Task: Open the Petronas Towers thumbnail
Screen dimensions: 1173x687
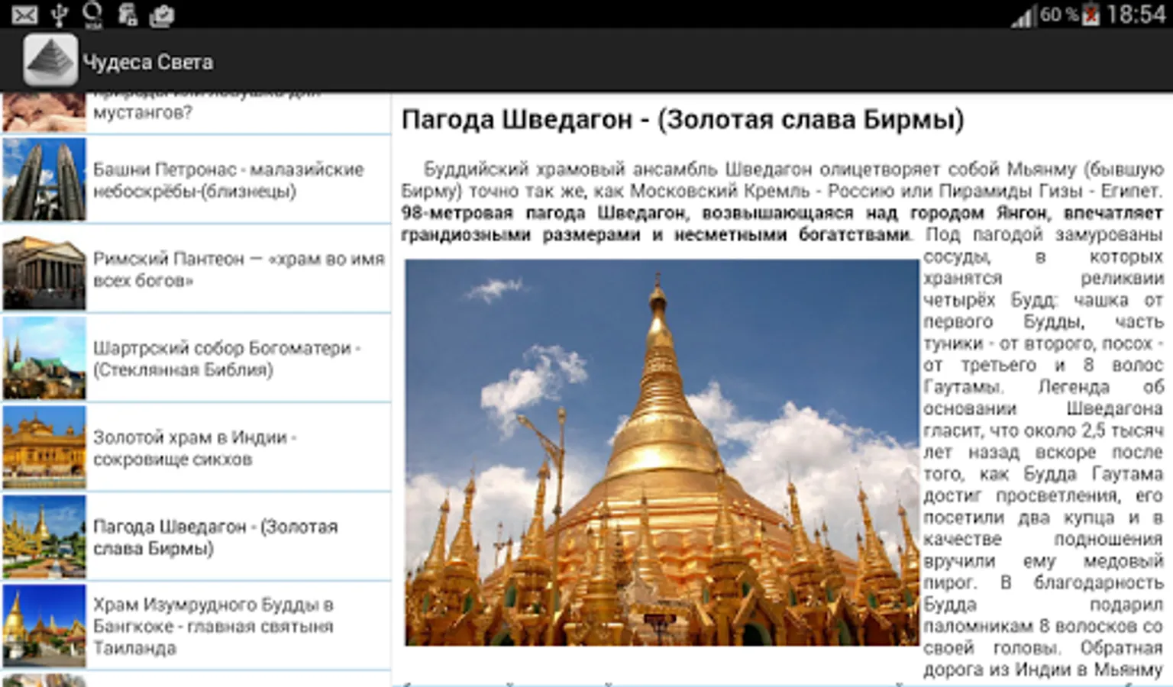Action: coord(44,179)
